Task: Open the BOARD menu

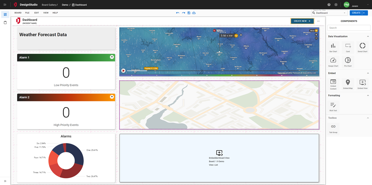Action: [18, 13]
